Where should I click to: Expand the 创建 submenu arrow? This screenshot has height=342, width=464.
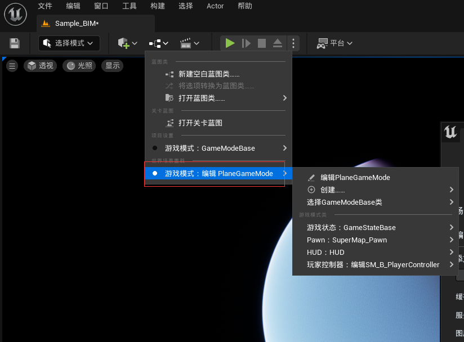(451, 190)
